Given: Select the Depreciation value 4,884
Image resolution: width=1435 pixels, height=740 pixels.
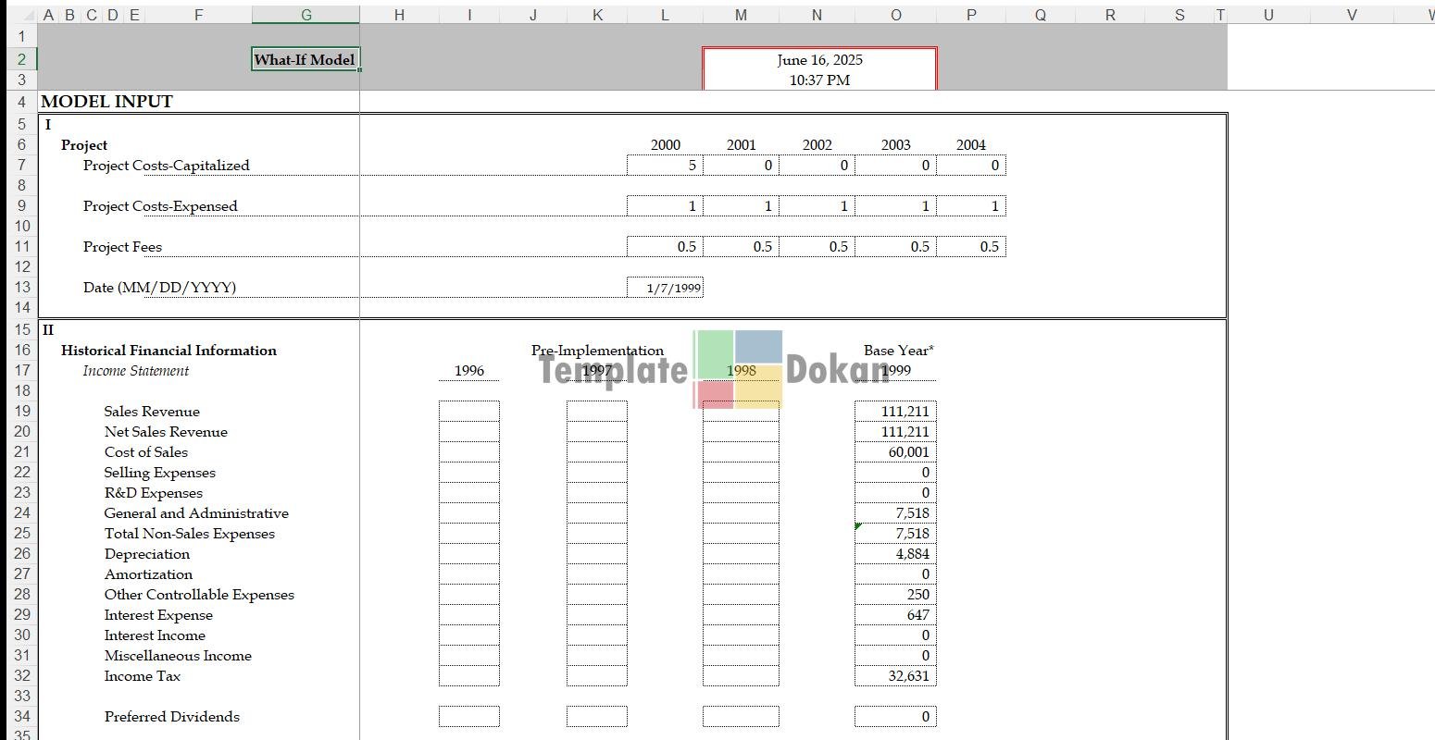Looking at the screenshot, I should (x=895, y=554).
